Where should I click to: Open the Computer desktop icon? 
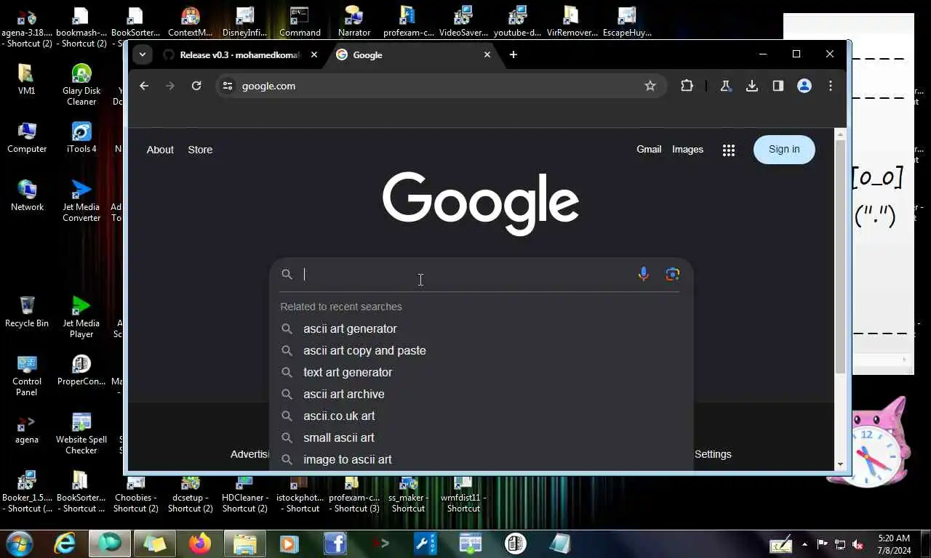27,138
